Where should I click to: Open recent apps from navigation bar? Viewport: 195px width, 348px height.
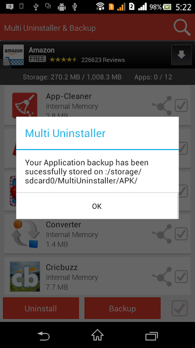tap(152, 336)
